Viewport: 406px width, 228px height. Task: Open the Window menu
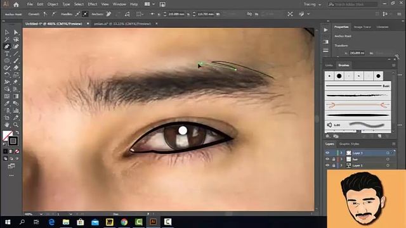[x=119, y=4]
